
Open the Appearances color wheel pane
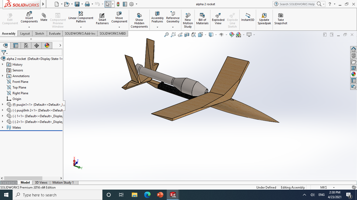point(354,74)
